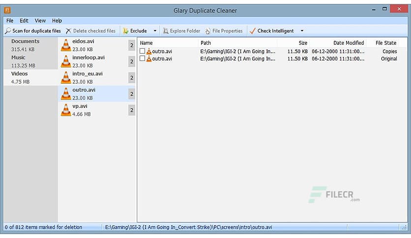Click the size 11.50 KB in the Original row

[297, 59]
